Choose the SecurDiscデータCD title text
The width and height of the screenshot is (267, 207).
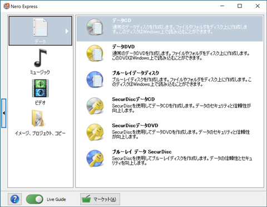tap(133, 99)
